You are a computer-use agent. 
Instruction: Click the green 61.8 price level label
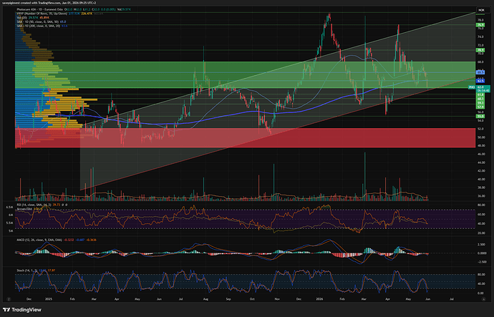(480, 94)
